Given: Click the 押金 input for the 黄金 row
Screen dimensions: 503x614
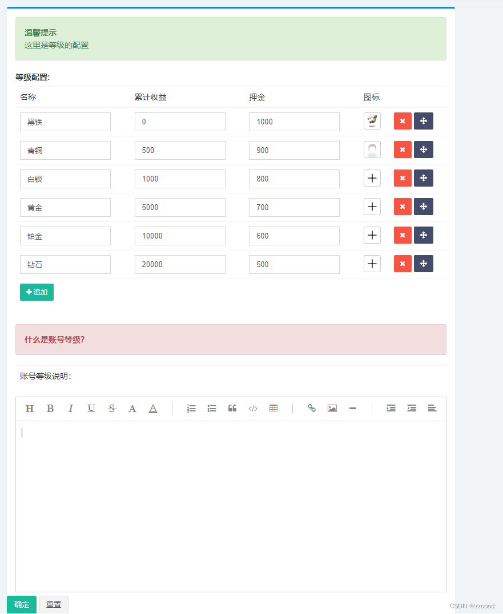Looking at the screenshot, I should click(x=294, y=207).
